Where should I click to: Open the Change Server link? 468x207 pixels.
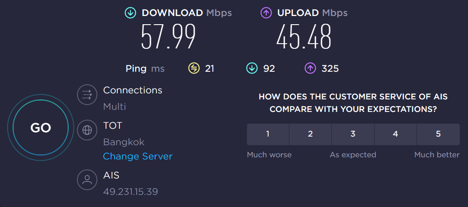pyautogui.click(x=138, y=156)
